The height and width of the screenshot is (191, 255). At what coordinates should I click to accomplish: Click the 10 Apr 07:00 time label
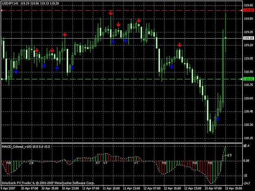tap(30, 189)
